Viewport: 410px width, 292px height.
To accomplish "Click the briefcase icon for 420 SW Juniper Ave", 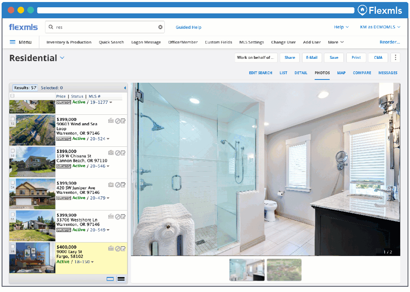I will (111, 185).
